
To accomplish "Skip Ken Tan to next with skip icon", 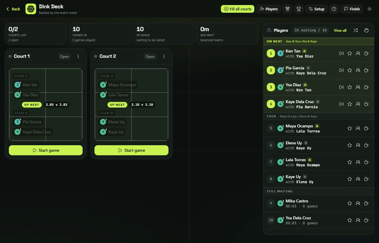I will [x=341, y=53].
